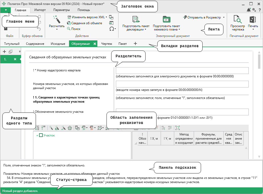Expand the Отправить в Росреестр dropdown arrow
Screen dimensions: 263x194
pos(224,17)
